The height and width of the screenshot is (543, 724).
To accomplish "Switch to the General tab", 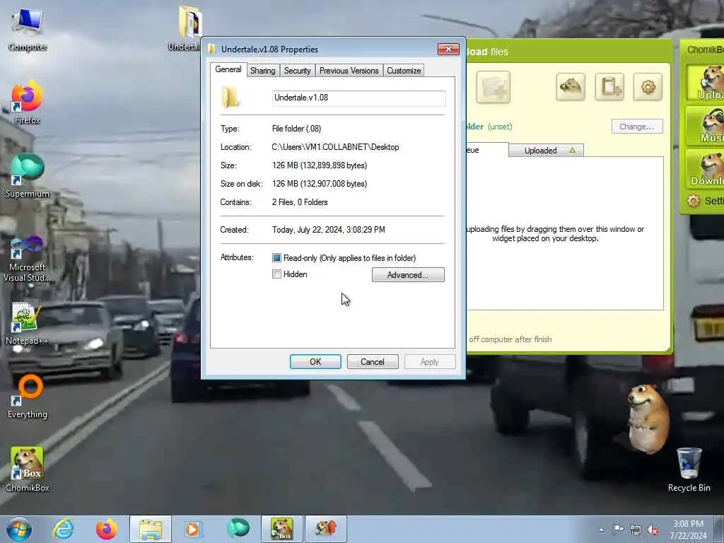I will 228,70.
